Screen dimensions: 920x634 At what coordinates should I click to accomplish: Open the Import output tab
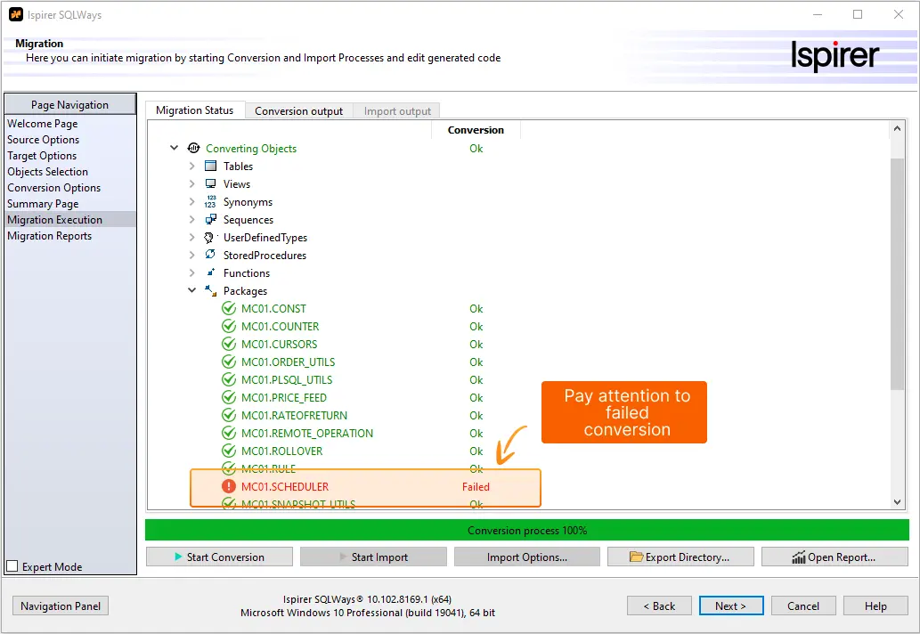coord(397,110)
